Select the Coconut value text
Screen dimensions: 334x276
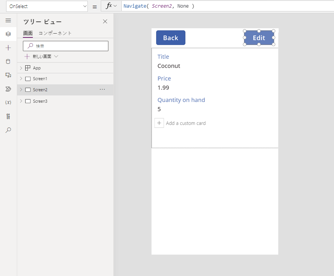tap(169, 66)
